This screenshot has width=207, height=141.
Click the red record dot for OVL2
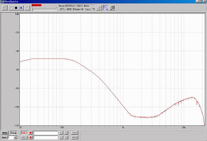pos(31,138)
